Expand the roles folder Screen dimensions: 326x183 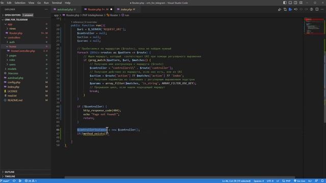(x=25, y=60)
